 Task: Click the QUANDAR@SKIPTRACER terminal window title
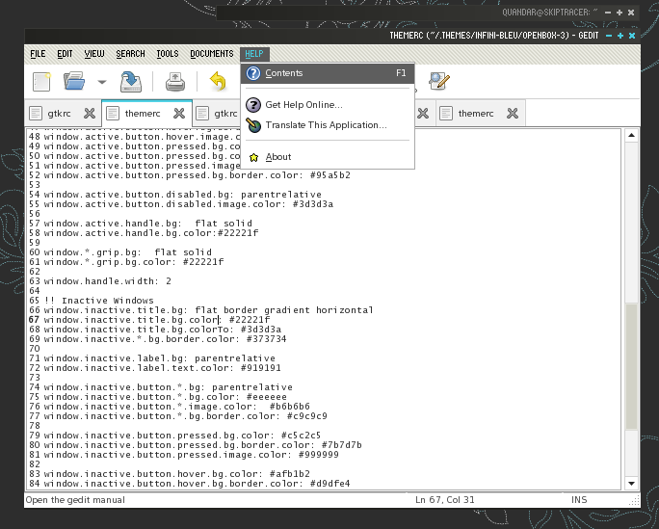(549, 13)
